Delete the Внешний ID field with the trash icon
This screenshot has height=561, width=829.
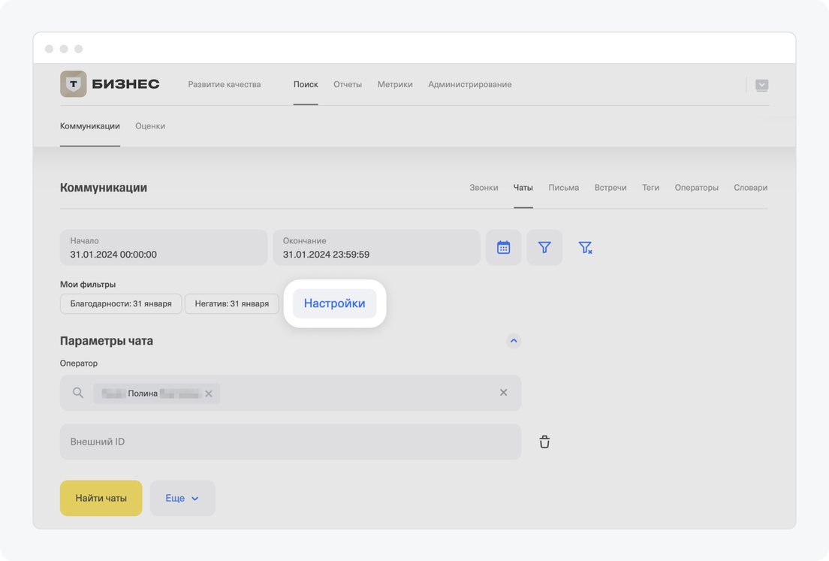(544, 442)
